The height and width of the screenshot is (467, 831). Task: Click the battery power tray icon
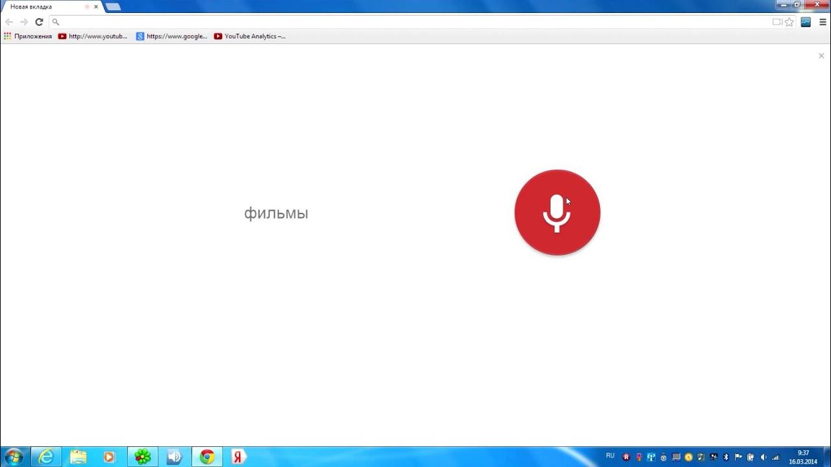(750, 457)
